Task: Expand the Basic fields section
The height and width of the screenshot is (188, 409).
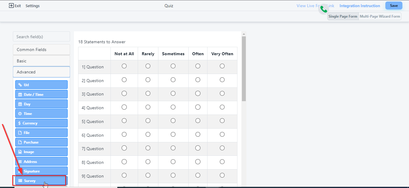Action: coord(41,61)
